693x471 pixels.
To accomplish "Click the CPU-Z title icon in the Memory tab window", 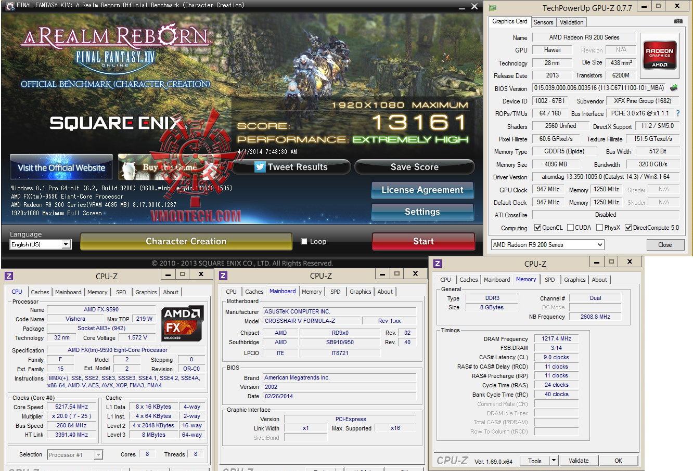I will [438, 264].
